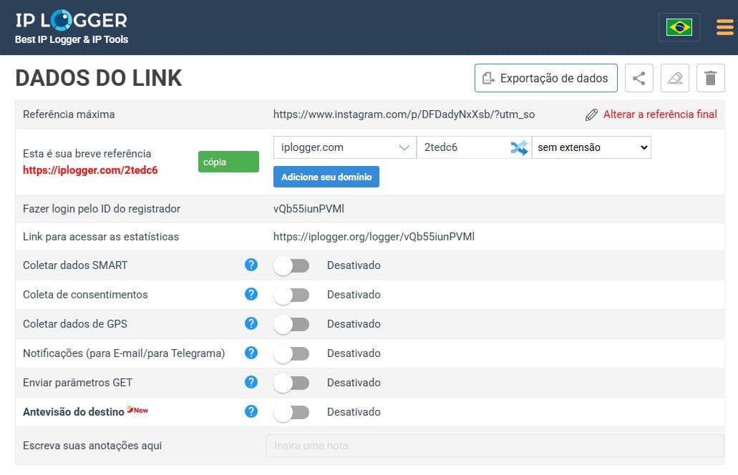
Task: Enable Coletar dados de GPS switch
Action: [291, 325]
